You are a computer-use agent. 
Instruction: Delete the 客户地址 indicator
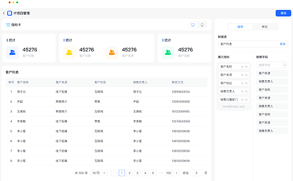click(x=246, y=83)
